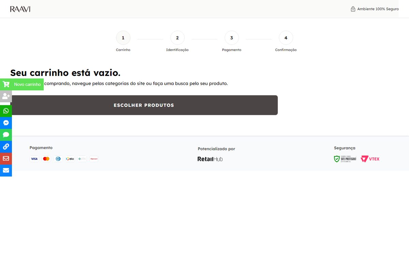Screen dimensions: 409x255
Task: Open the RAAVI logo homepage link
Action: coord(20,9)
